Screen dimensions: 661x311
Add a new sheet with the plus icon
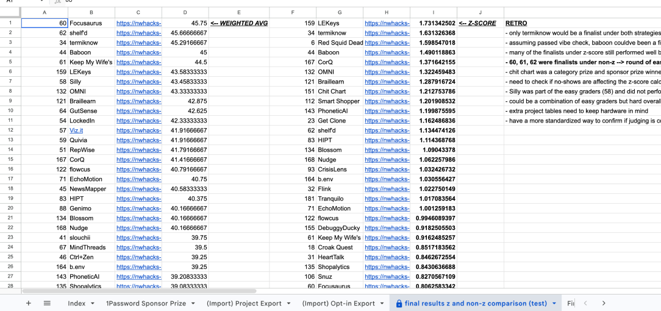tap(29, 303)
